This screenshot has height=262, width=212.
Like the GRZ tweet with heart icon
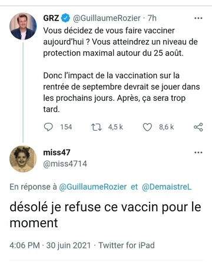[x=147, y=127]
